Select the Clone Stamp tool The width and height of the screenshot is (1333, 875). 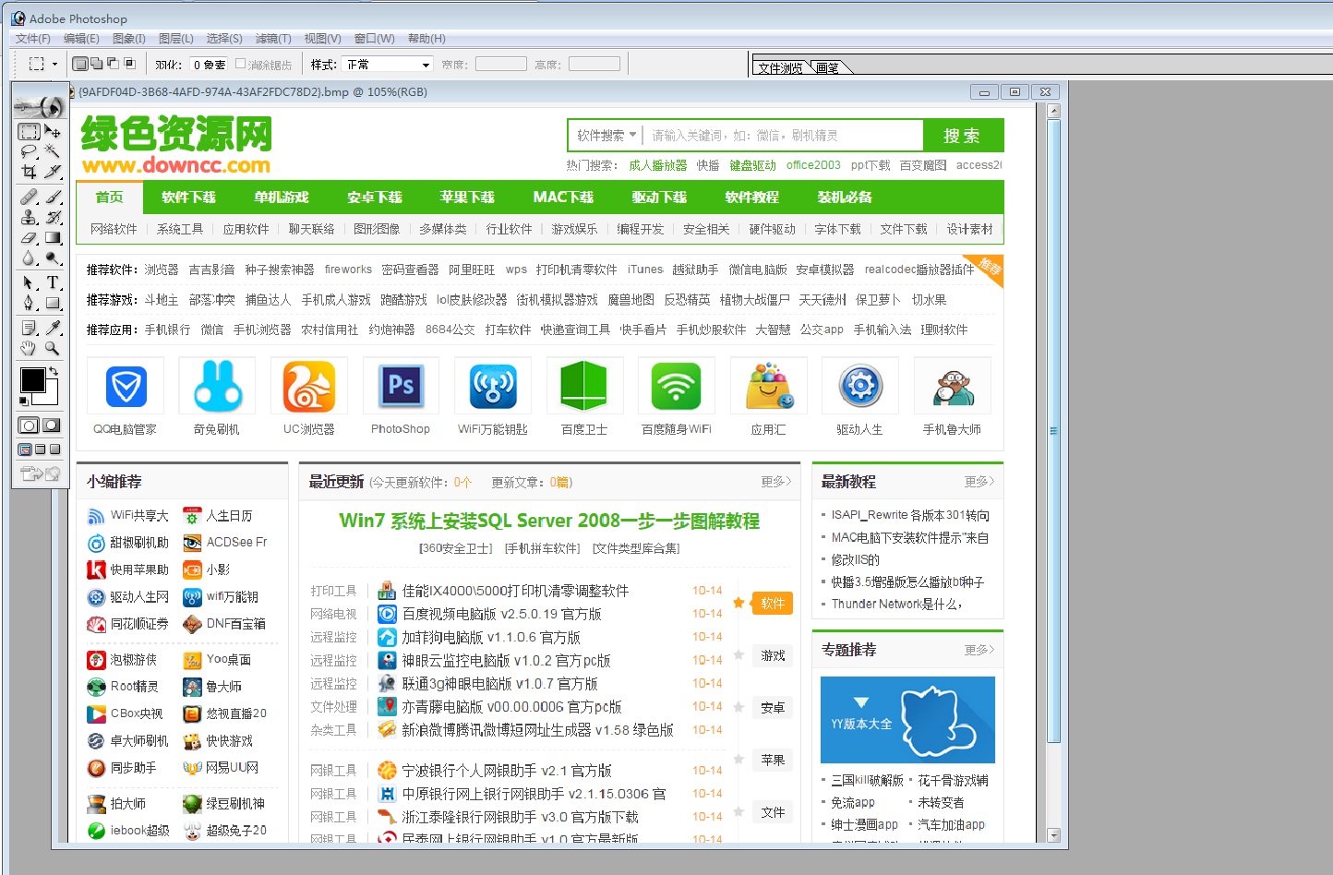pos(30,218)
